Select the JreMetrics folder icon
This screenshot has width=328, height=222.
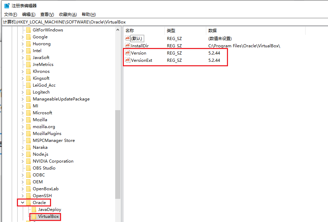pos(28,65)
